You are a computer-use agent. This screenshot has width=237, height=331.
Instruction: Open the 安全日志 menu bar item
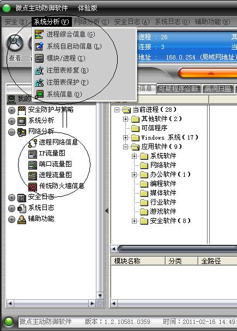point(132,22)
